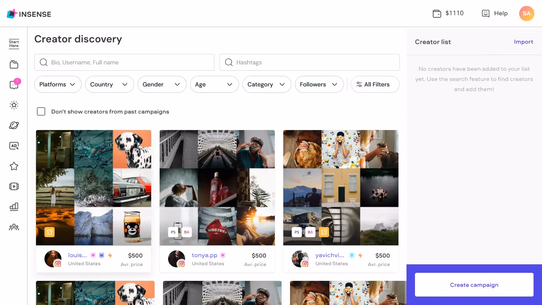Click the Help menu in the top bar
The height and width of the screenshot is (305, 542).
pos(495,13)
